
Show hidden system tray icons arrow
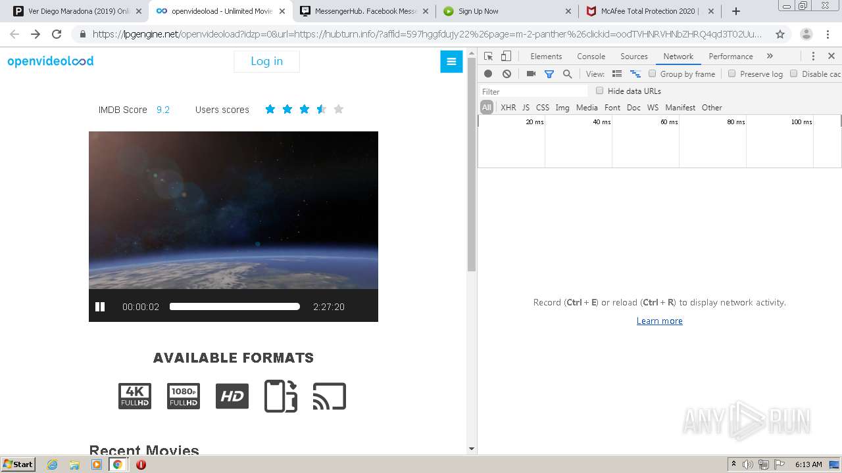733,464
